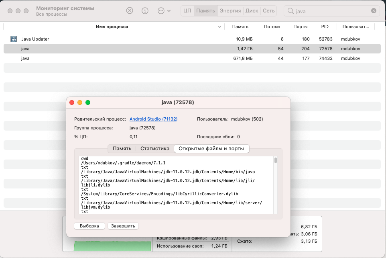Sort by the Потоки column header
This screenshot has height=258, width=386.
tap(272, 27)
